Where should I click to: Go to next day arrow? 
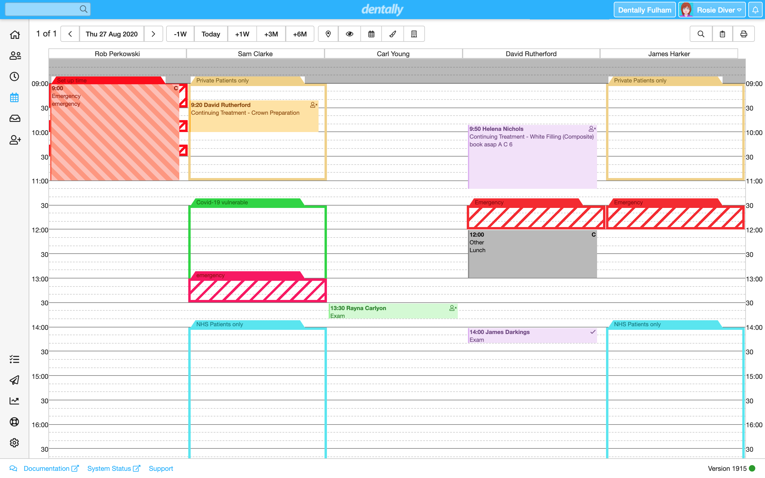(153, 34)
